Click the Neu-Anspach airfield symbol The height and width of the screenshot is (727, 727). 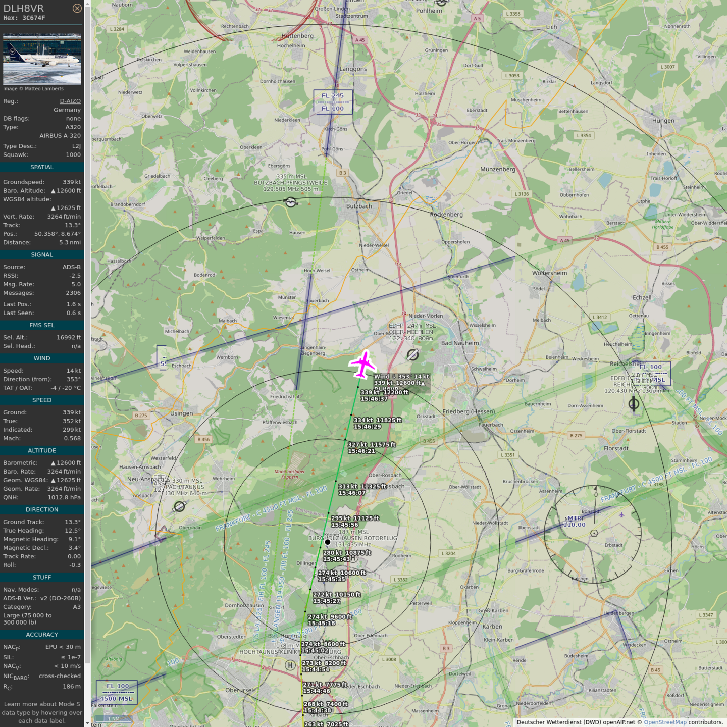[179, 506]
